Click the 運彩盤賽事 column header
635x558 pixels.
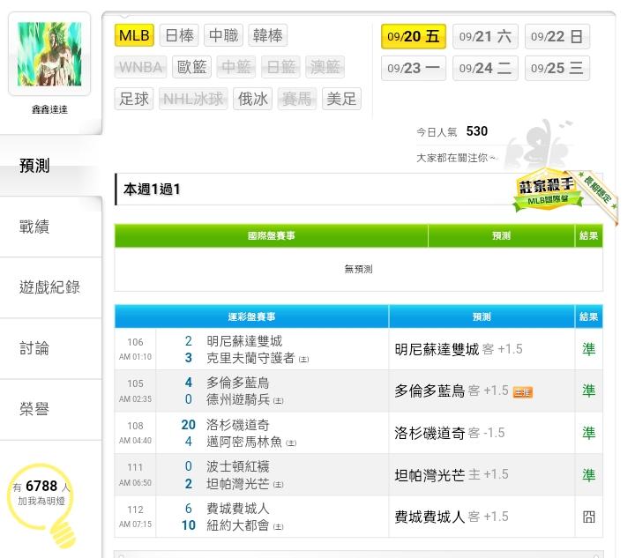coord(251,316)
